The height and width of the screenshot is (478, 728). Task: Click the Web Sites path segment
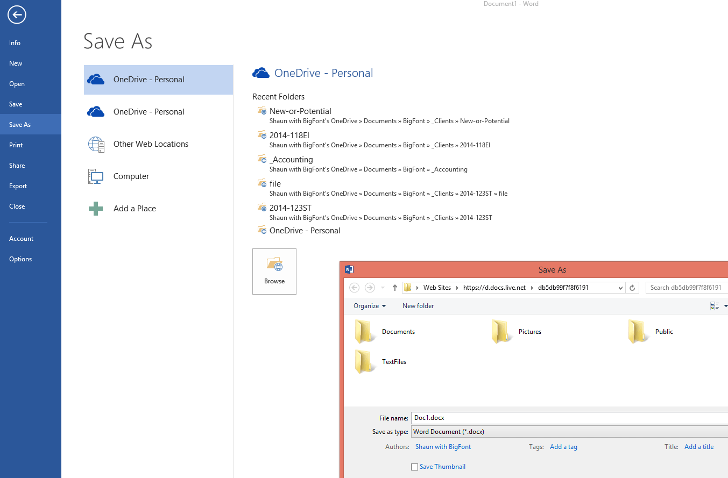click(x=437, y=288)
